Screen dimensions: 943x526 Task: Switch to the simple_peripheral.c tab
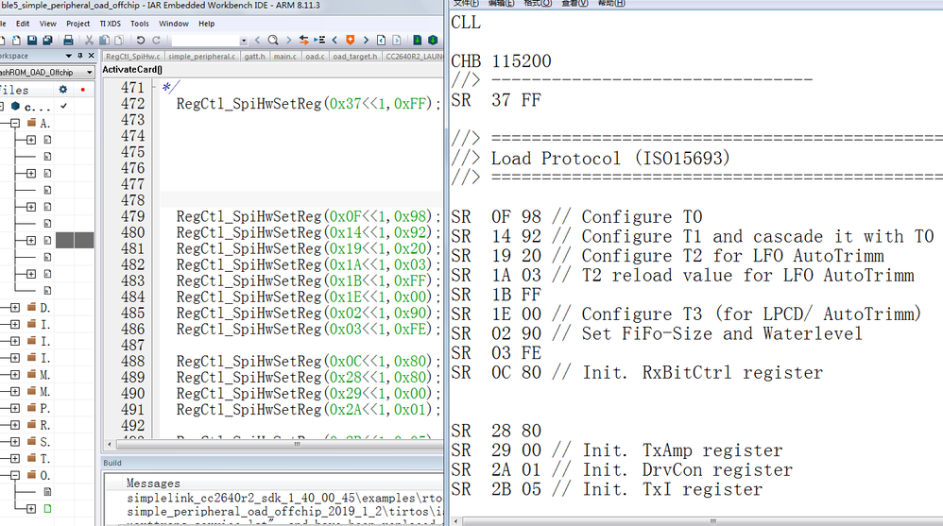[x=201, y=57]
